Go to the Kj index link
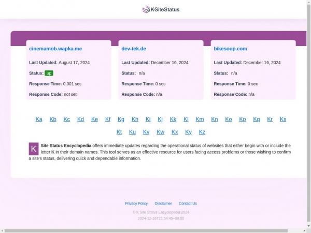Viewport: 311px width, 233px height. coord(160,119)
